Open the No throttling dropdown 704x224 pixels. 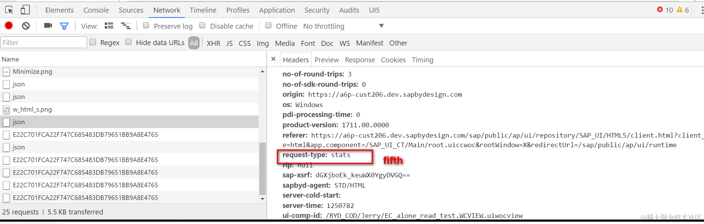pos(343,26)
